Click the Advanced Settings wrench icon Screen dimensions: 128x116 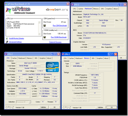click(7, 42)
